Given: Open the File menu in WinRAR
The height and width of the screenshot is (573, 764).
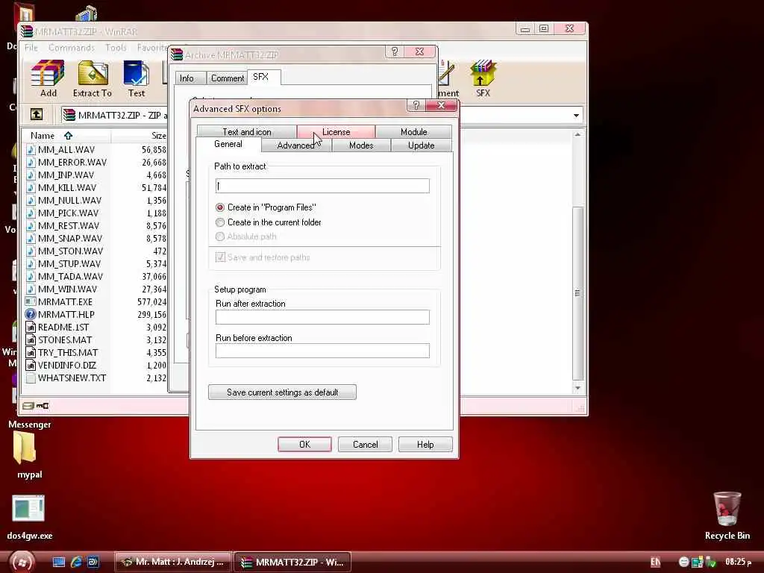Looking at the screenshot, I should (x=31, y=48).
